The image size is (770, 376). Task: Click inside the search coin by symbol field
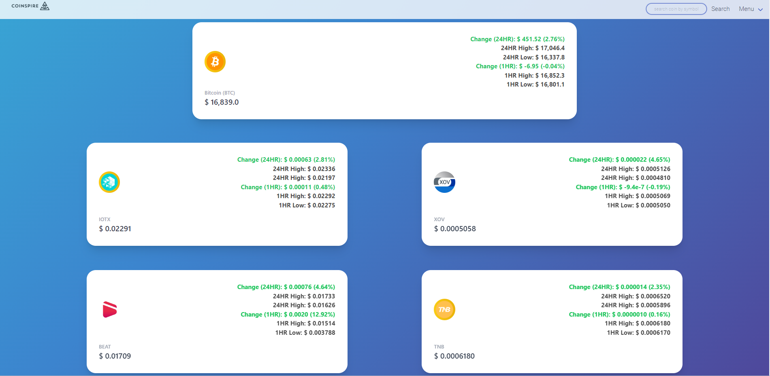[x=676, y=8]
